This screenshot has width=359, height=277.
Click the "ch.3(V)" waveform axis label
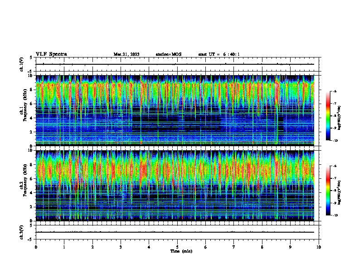click(22, 232)
